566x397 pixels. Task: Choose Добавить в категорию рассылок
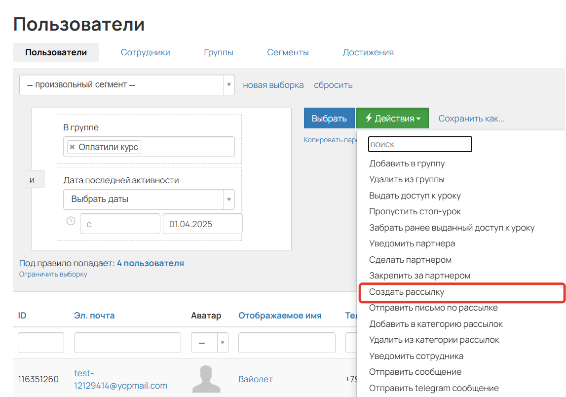[x=436, y=324]
